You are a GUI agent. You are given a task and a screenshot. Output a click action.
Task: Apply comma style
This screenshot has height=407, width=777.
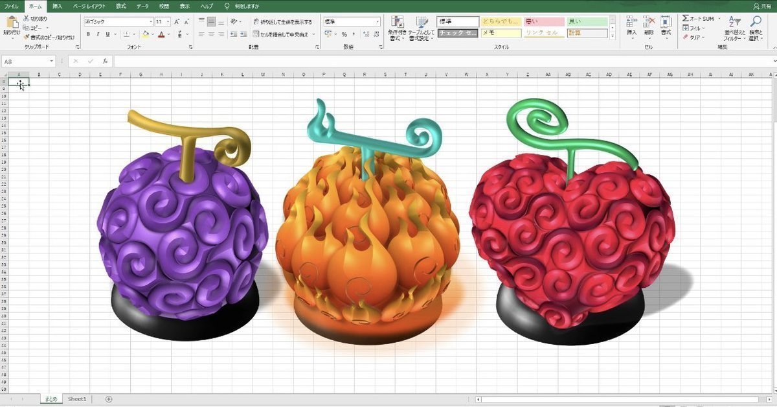click(354, 34)
